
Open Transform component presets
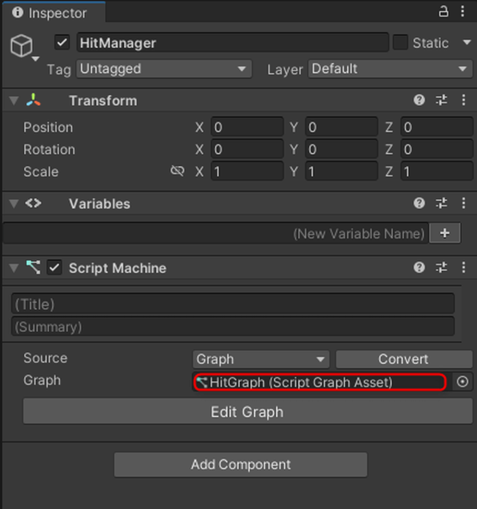point(441,100)
